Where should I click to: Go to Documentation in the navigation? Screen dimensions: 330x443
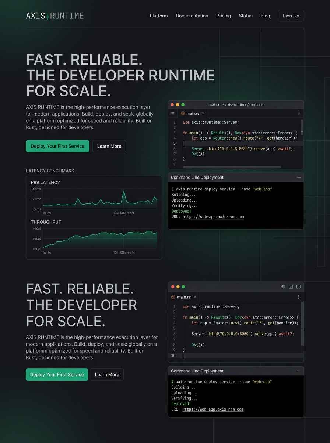tap(192, 16)
